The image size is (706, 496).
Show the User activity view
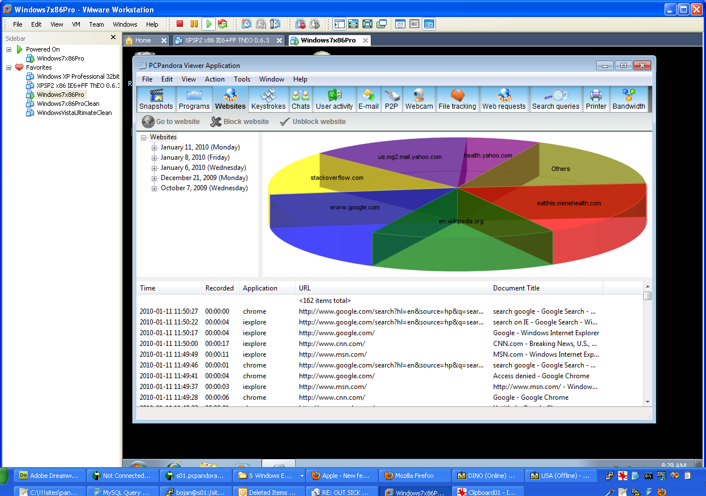click(x=334, y=99)
